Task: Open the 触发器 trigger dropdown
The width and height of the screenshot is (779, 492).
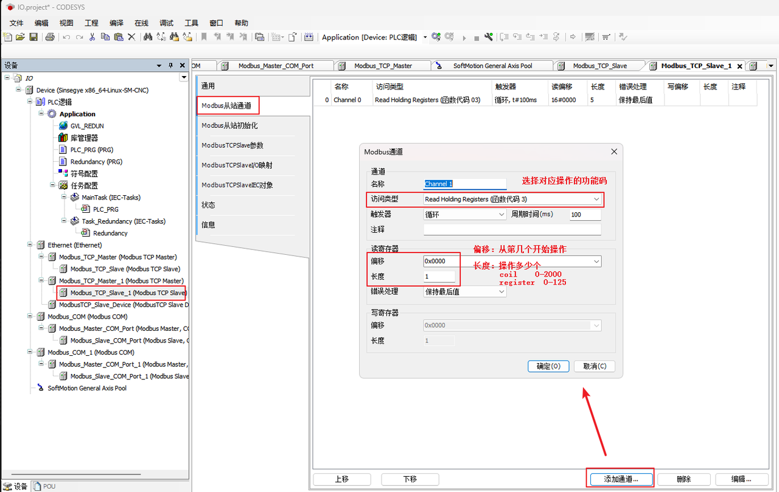Action: [x=501, y=215]
